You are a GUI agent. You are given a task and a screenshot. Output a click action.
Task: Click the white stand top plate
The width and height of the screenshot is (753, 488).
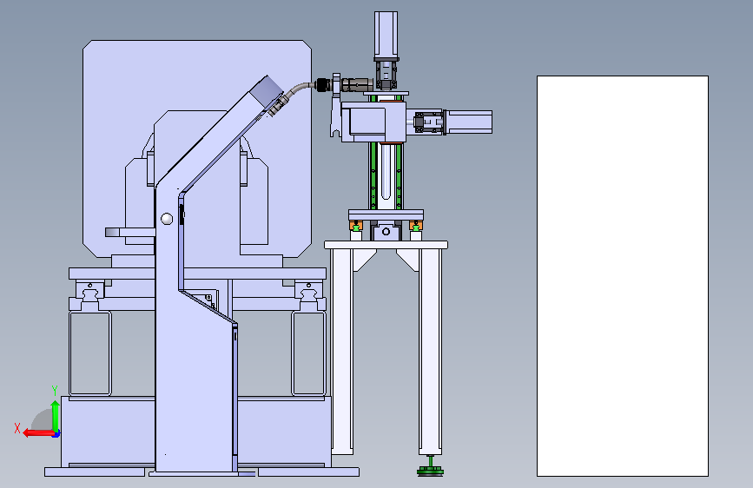click(386, 245)
